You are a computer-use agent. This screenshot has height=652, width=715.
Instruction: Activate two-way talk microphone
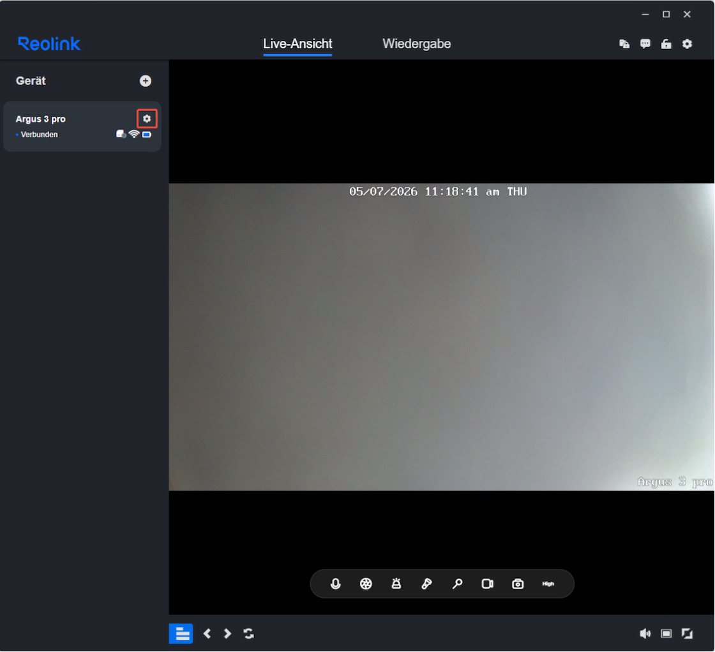[335, 584]
